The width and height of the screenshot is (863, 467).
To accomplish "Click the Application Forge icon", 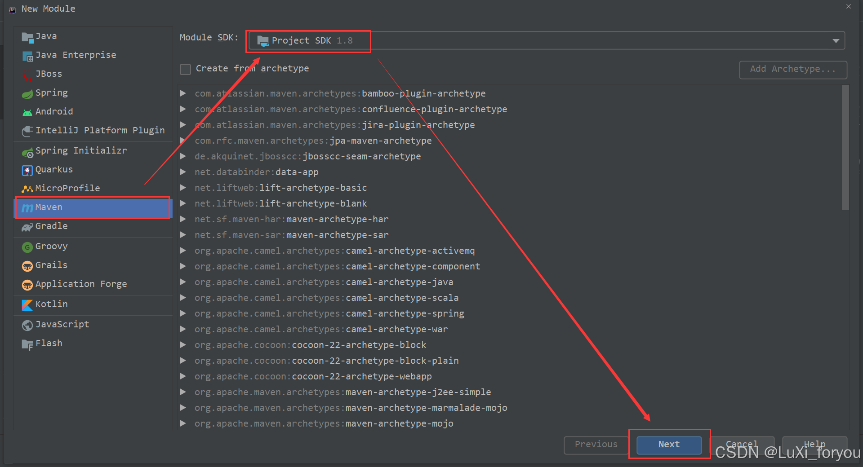I will [x=27, y=285].
